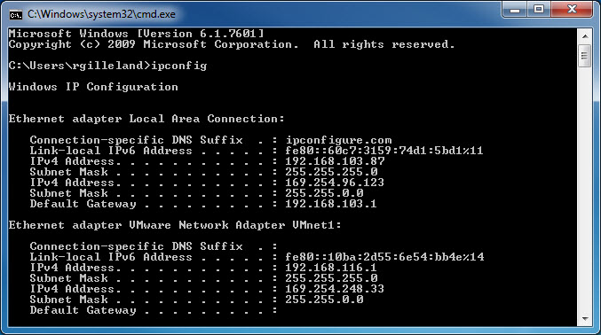
Task: Click the C:\Windows\system32\cmd.exe title text
Action: (x=101, y=14)
